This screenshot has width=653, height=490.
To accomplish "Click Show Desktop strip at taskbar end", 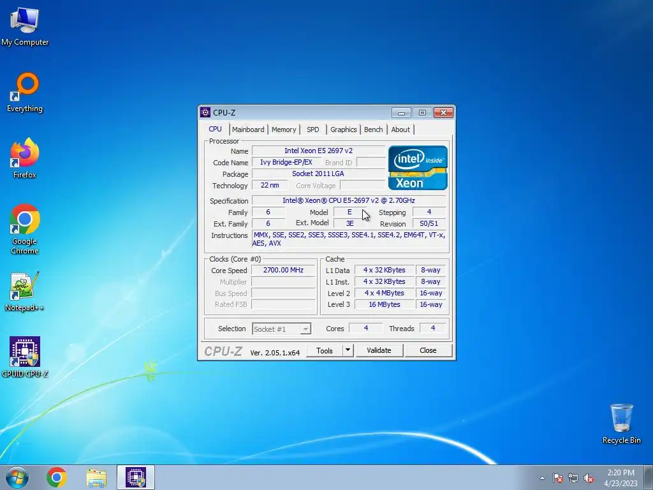I will tap(649, 477).
